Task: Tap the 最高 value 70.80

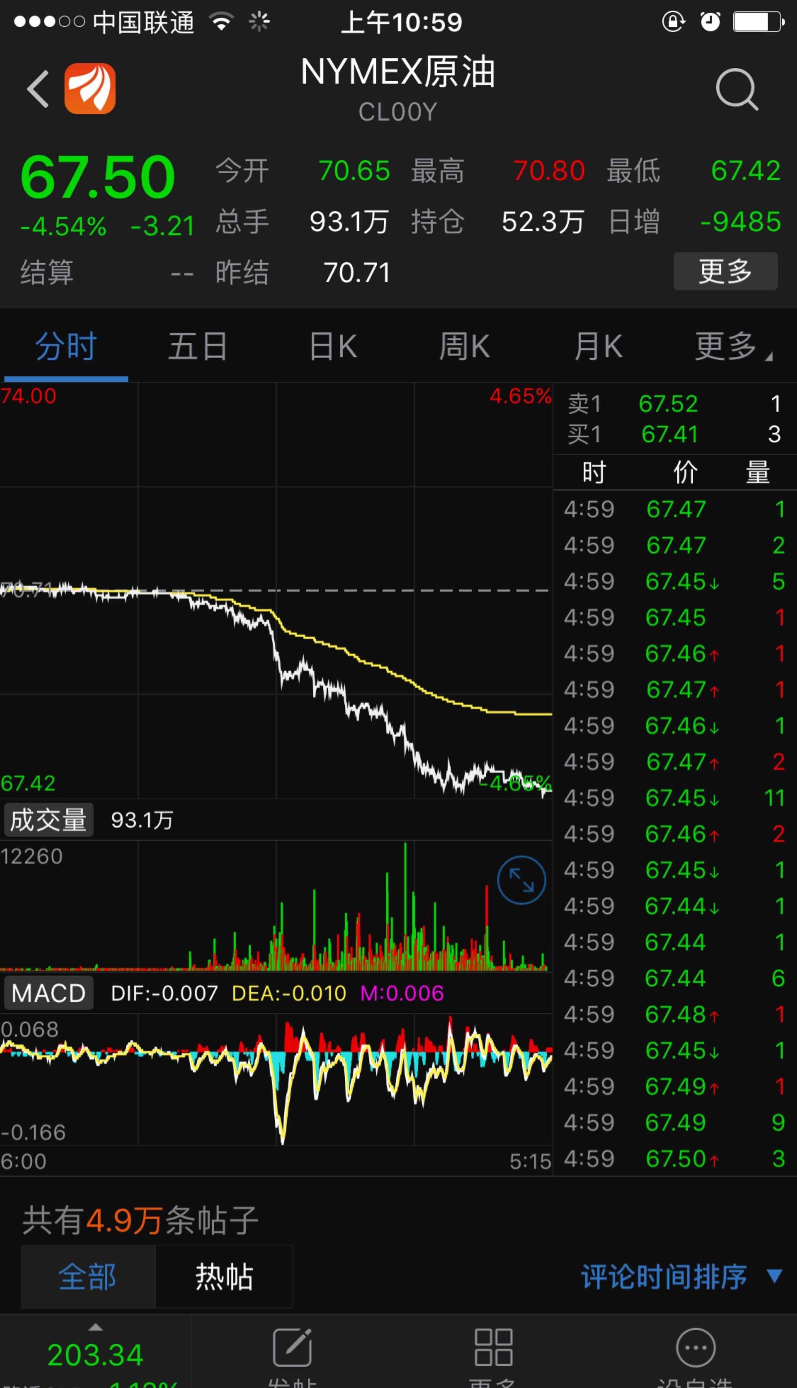Action: pos(549,171)
